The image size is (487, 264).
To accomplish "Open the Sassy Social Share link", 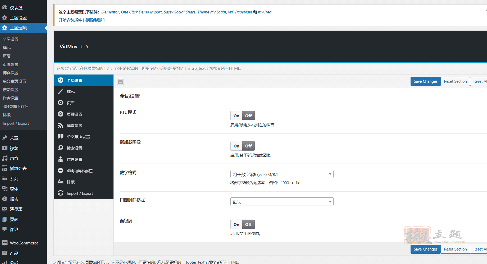I will click(180, 12).
